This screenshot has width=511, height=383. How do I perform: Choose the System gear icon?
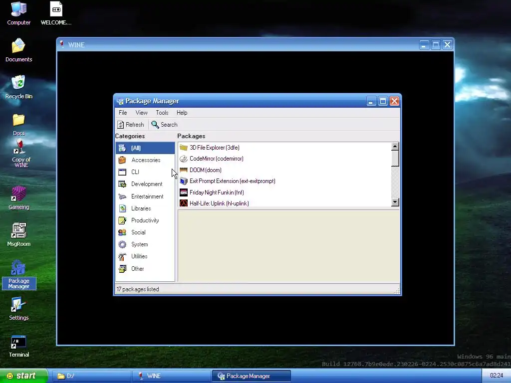pyautogui.click(x=122, y=244)
